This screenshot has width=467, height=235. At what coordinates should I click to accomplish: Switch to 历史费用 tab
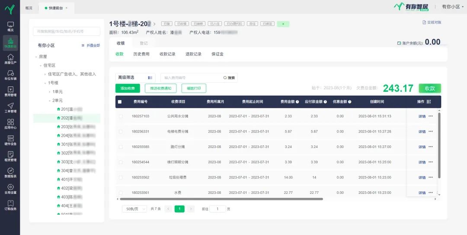[141, 54]
